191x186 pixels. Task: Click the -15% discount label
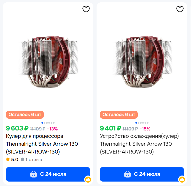coord(145,129)
